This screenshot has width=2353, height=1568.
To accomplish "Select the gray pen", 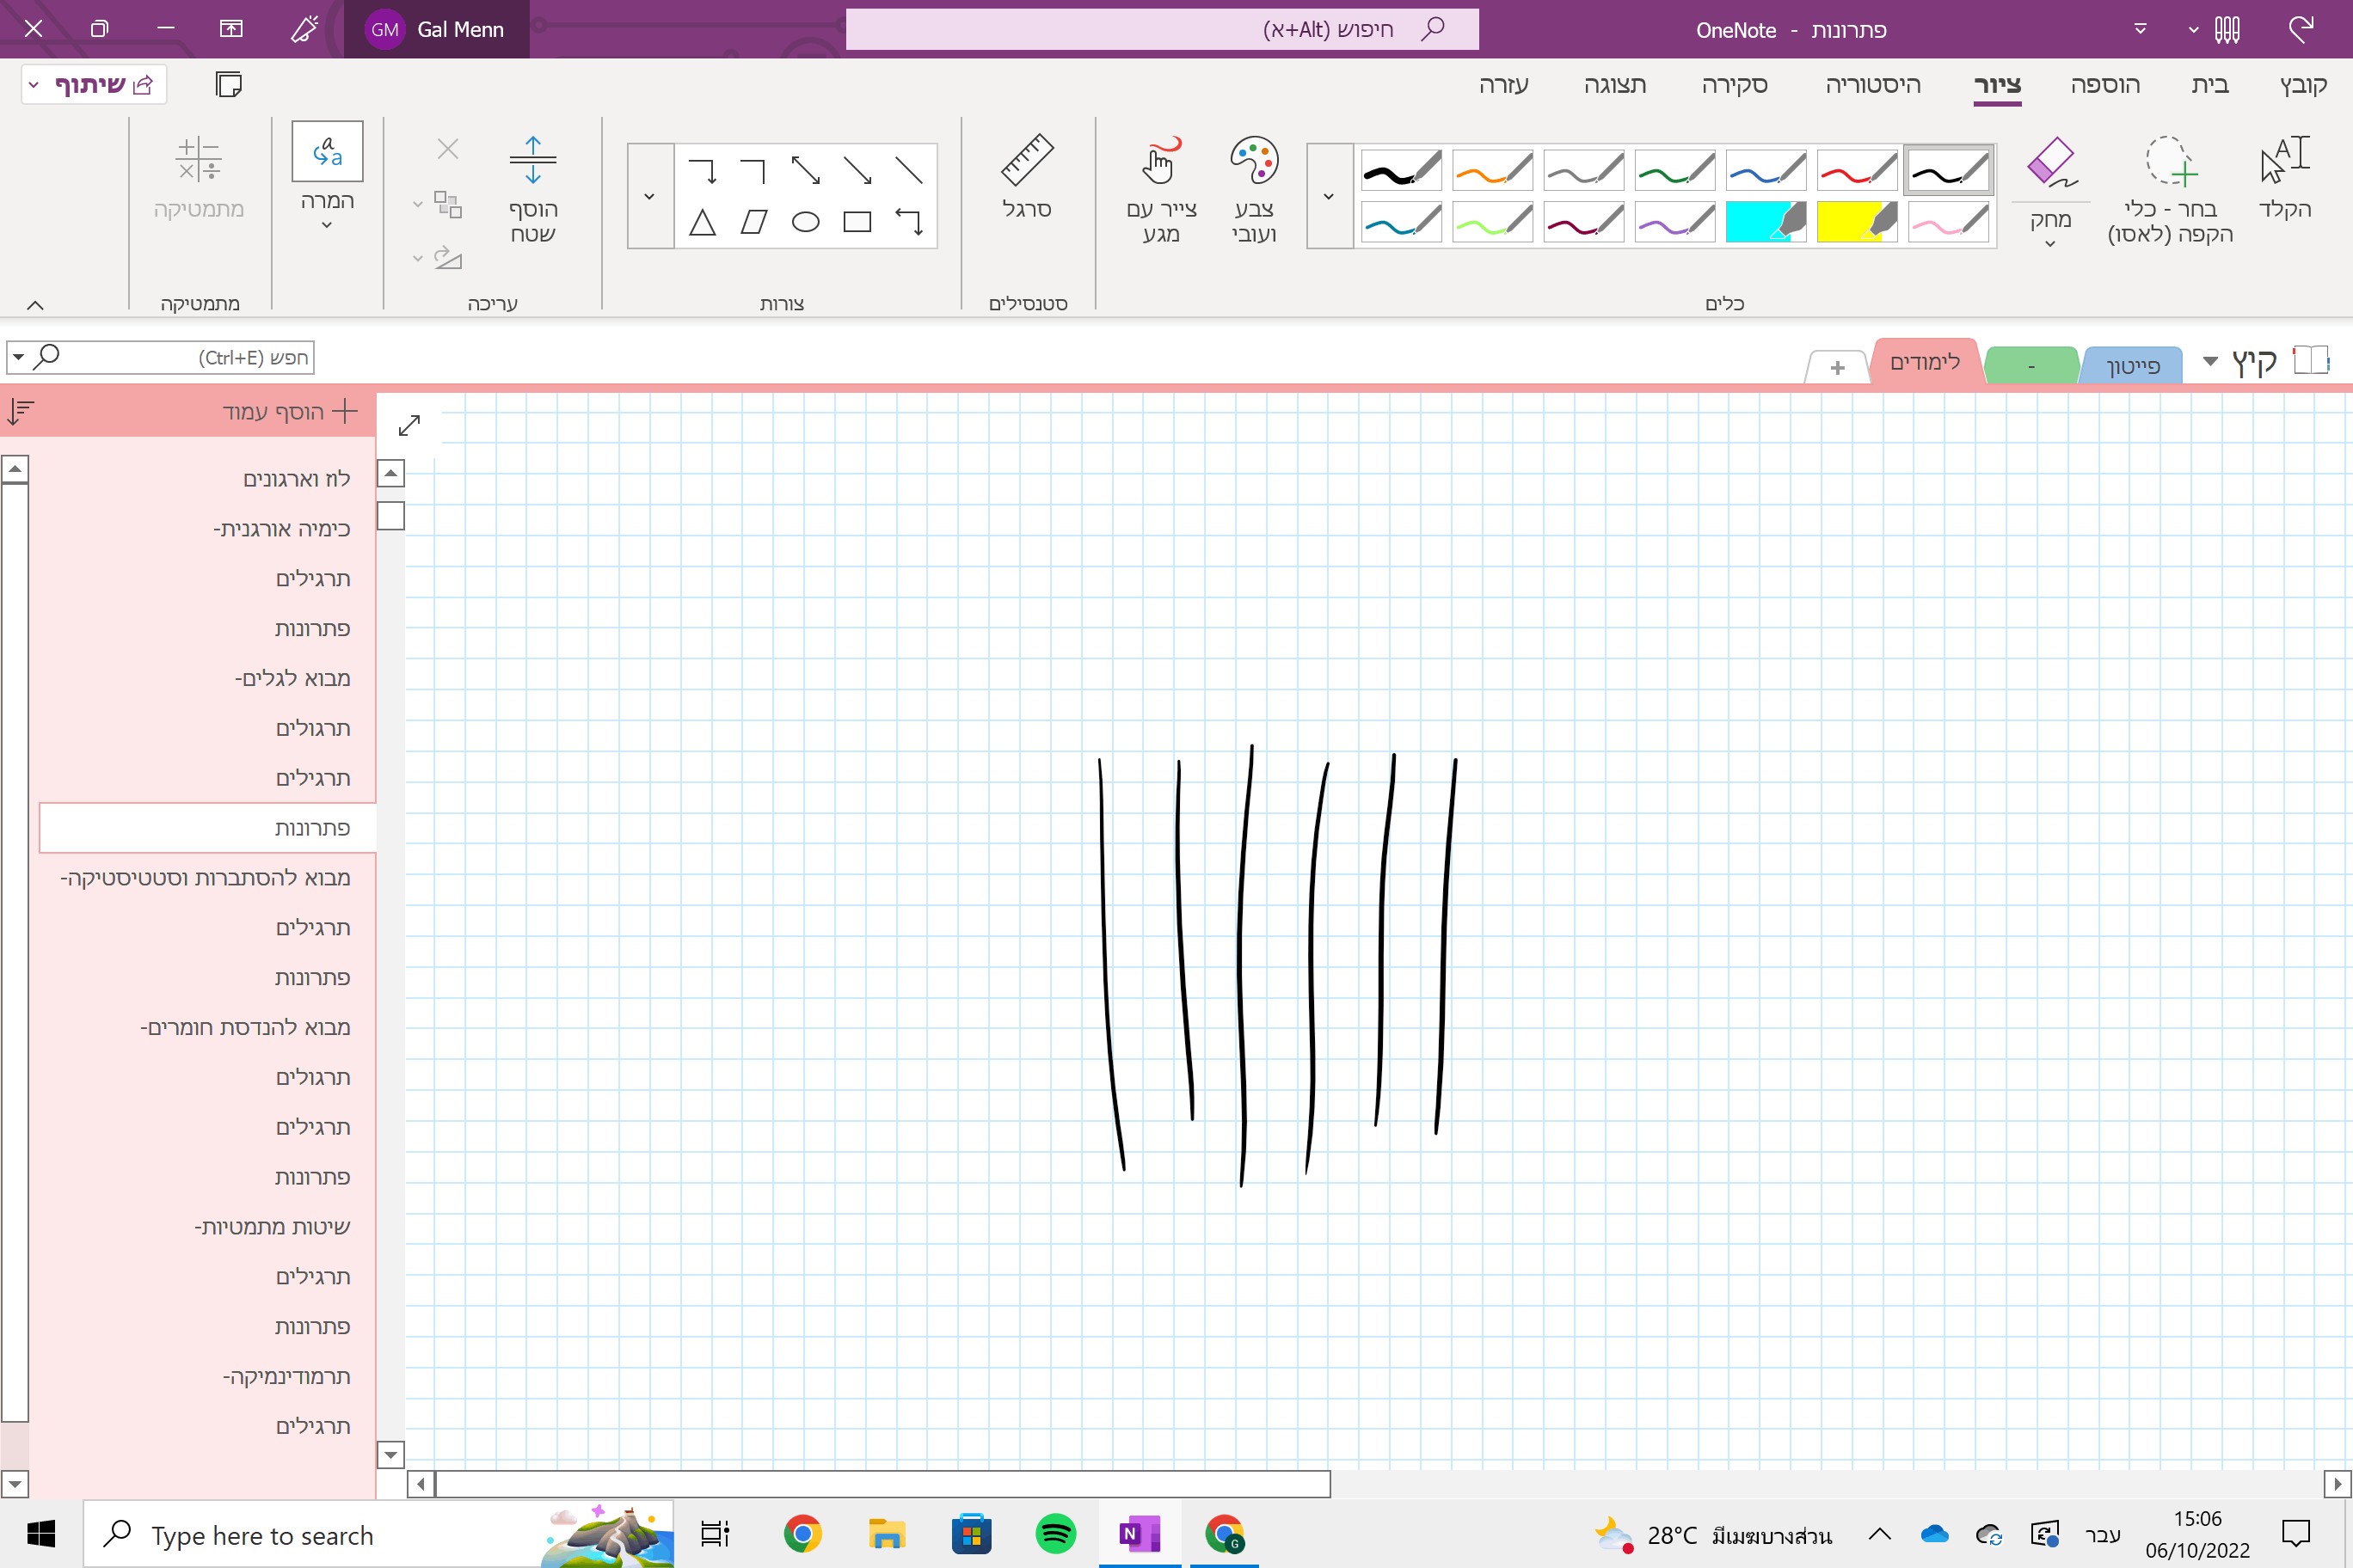I will [1583, 170].
